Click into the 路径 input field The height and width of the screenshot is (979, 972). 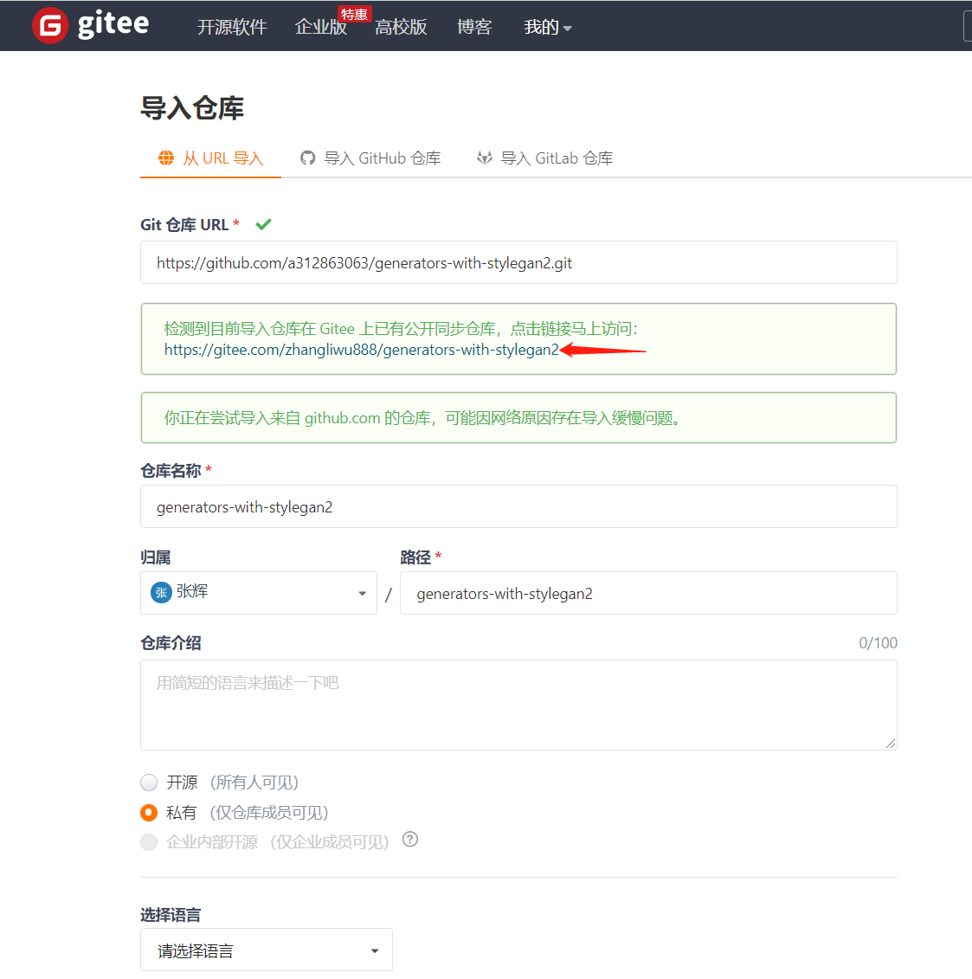coord(648,593)
